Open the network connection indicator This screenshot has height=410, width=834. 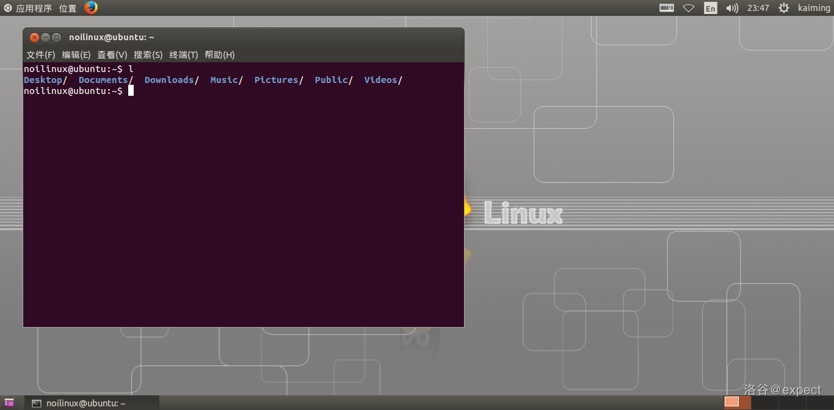pyautogui.click(x=689, y=8)
